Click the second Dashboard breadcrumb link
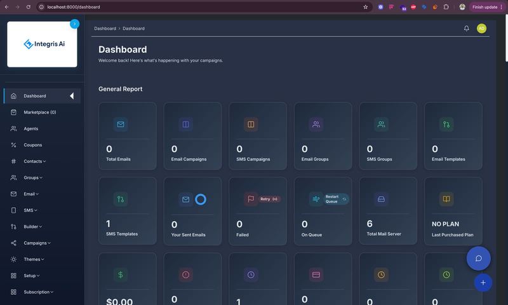Screen dimensions: 508x305 [133, 29]
